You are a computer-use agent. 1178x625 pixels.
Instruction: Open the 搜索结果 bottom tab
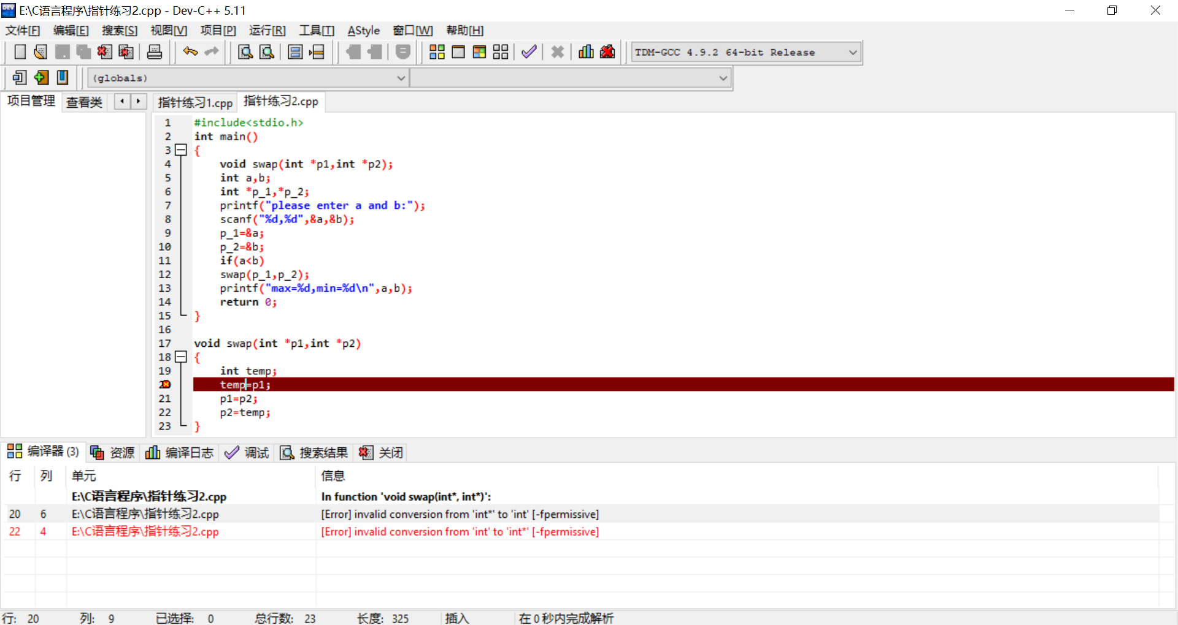click(314, 452)
